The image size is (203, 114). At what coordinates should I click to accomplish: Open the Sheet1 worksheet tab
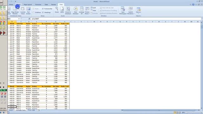click(11, 110)
